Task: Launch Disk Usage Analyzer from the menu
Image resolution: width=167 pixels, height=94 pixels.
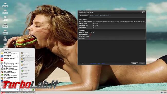Action: click(10, 78)
